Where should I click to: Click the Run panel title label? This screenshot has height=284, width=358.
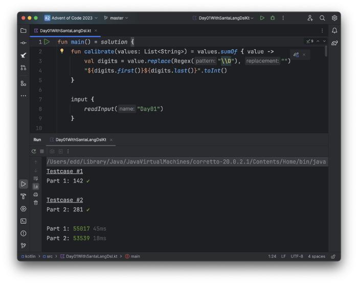tap(37, 139)
